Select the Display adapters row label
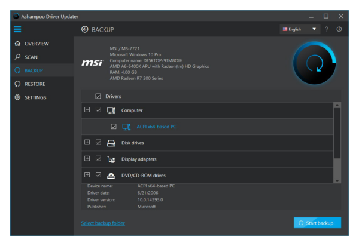Image resolution: width=359 pixels, height=246 pixels. point(139,159)
